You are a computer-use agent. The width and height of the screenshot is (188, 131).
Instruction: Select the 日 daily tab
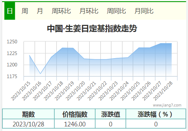(x=10, y=11)
